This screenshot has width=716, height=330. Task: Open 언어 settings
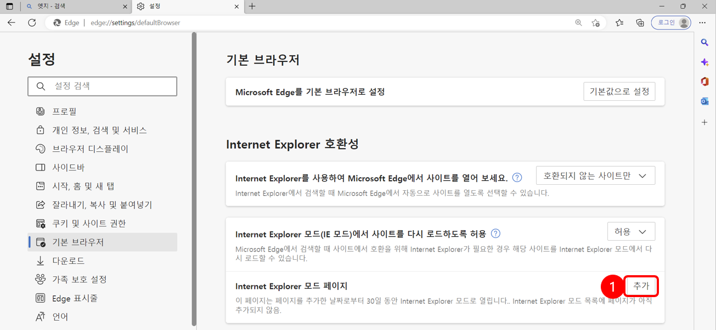[103, 316]
